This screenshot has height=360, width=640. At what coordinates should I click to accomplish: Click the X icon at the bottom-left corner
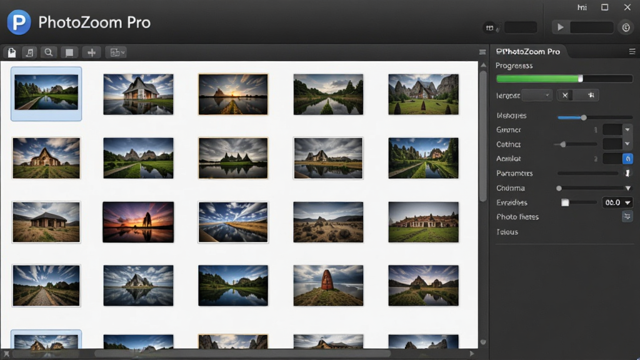tap(6, 354)
